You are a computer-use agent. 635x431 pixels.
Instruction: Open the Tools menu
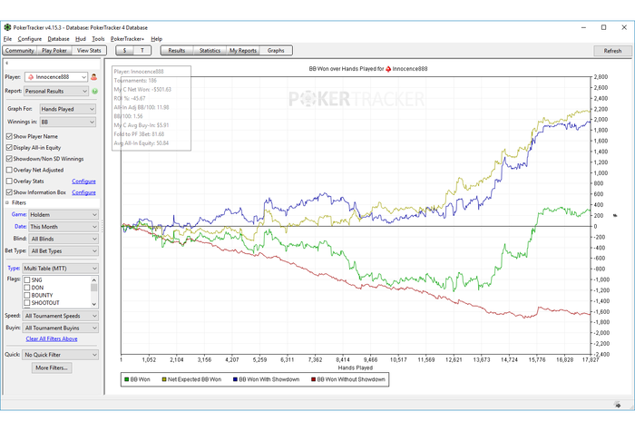pyautogui.click(x=98, y=39)
